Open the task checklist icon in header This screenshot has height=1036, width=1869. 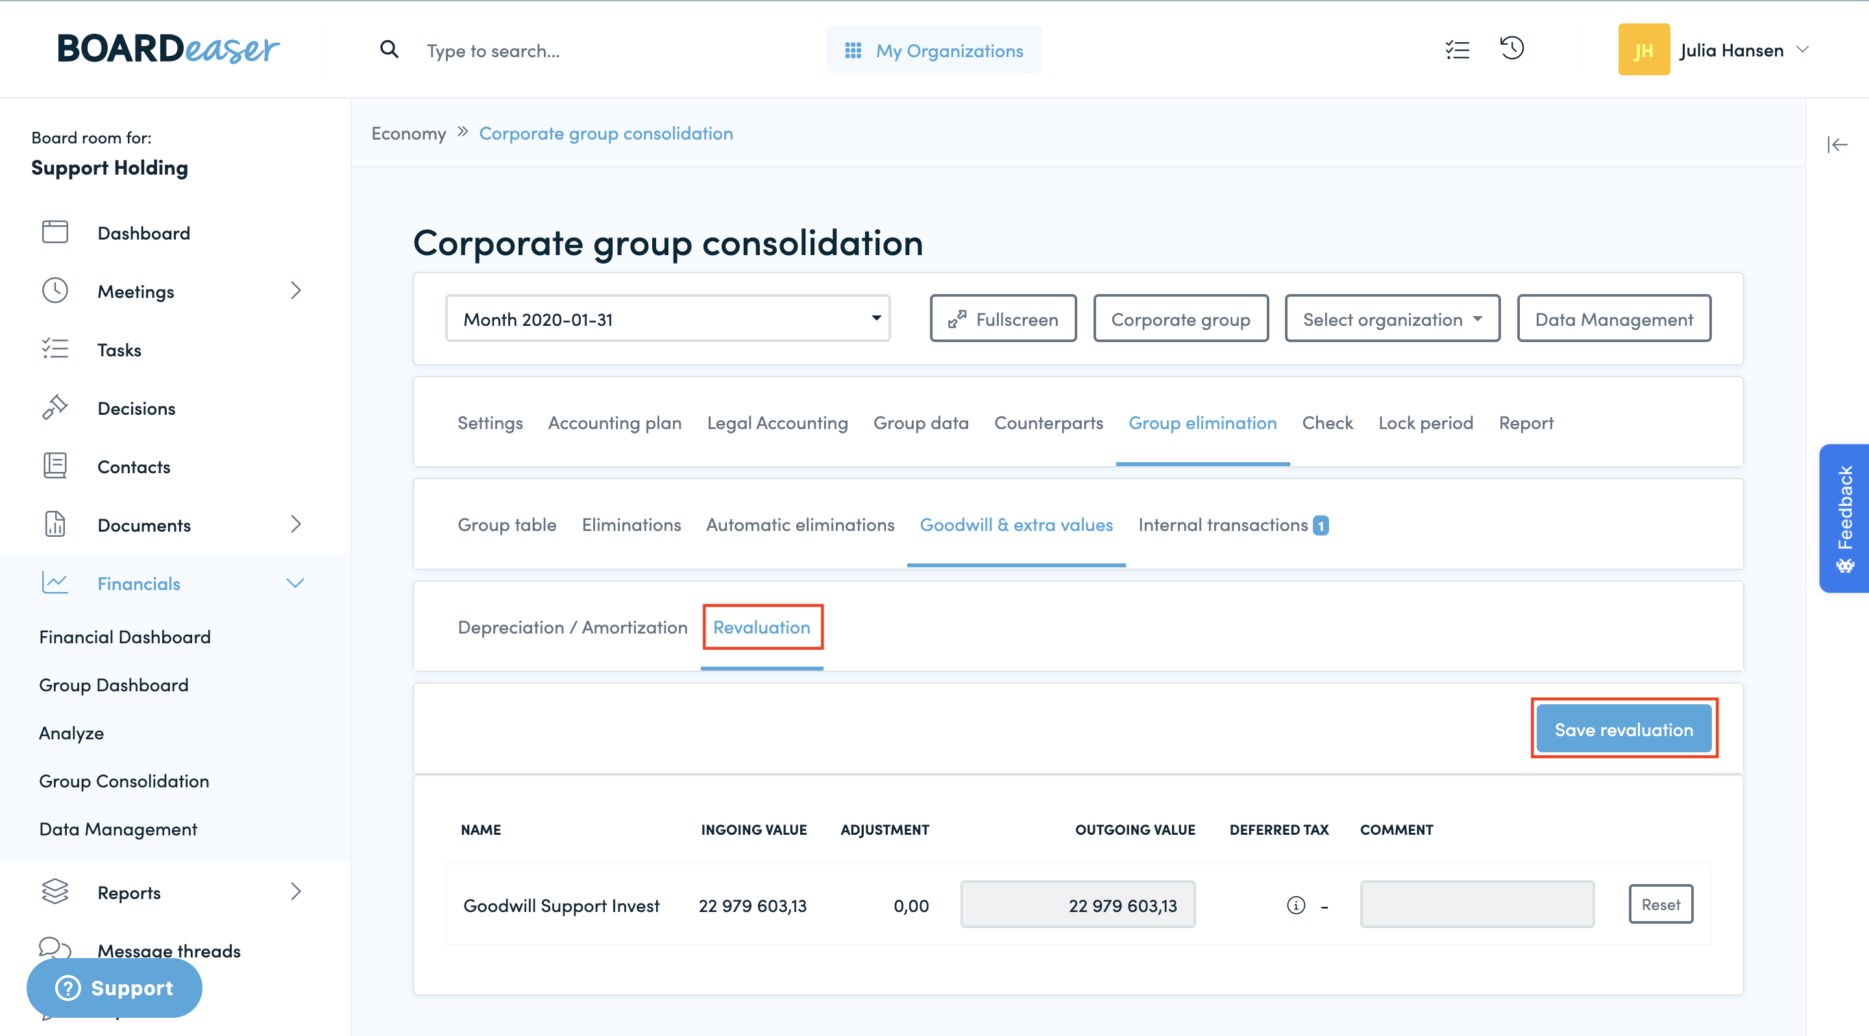tap(1458, 49)
